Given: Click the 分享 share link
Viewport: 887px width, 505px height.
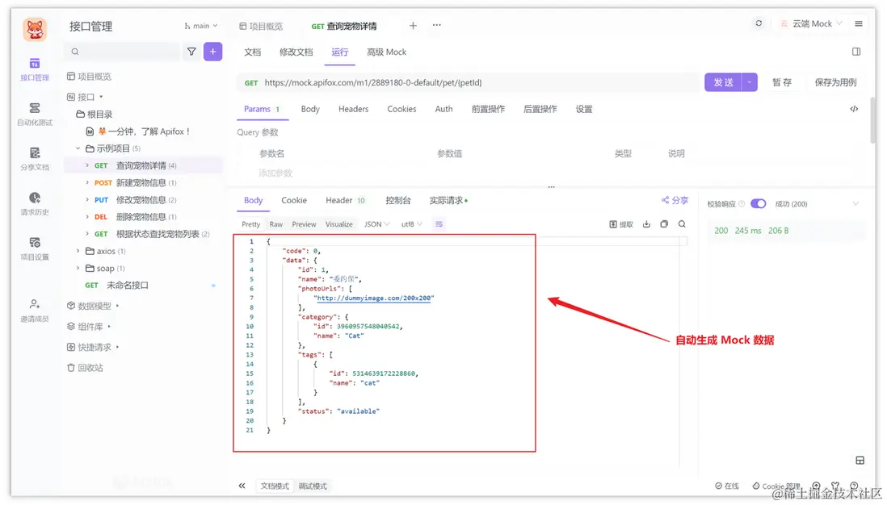Looking at the screenshot, I should pyautogui.click(x=675, y=201).
